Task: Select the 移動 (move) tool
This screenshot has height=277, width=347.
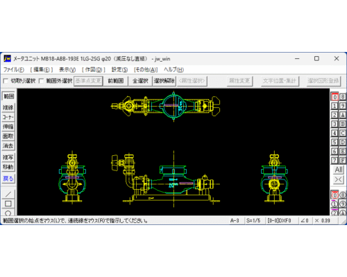Action: 8,167
